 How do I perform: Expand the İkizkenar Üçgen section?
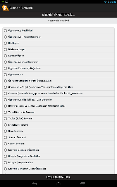coord(58,49)
